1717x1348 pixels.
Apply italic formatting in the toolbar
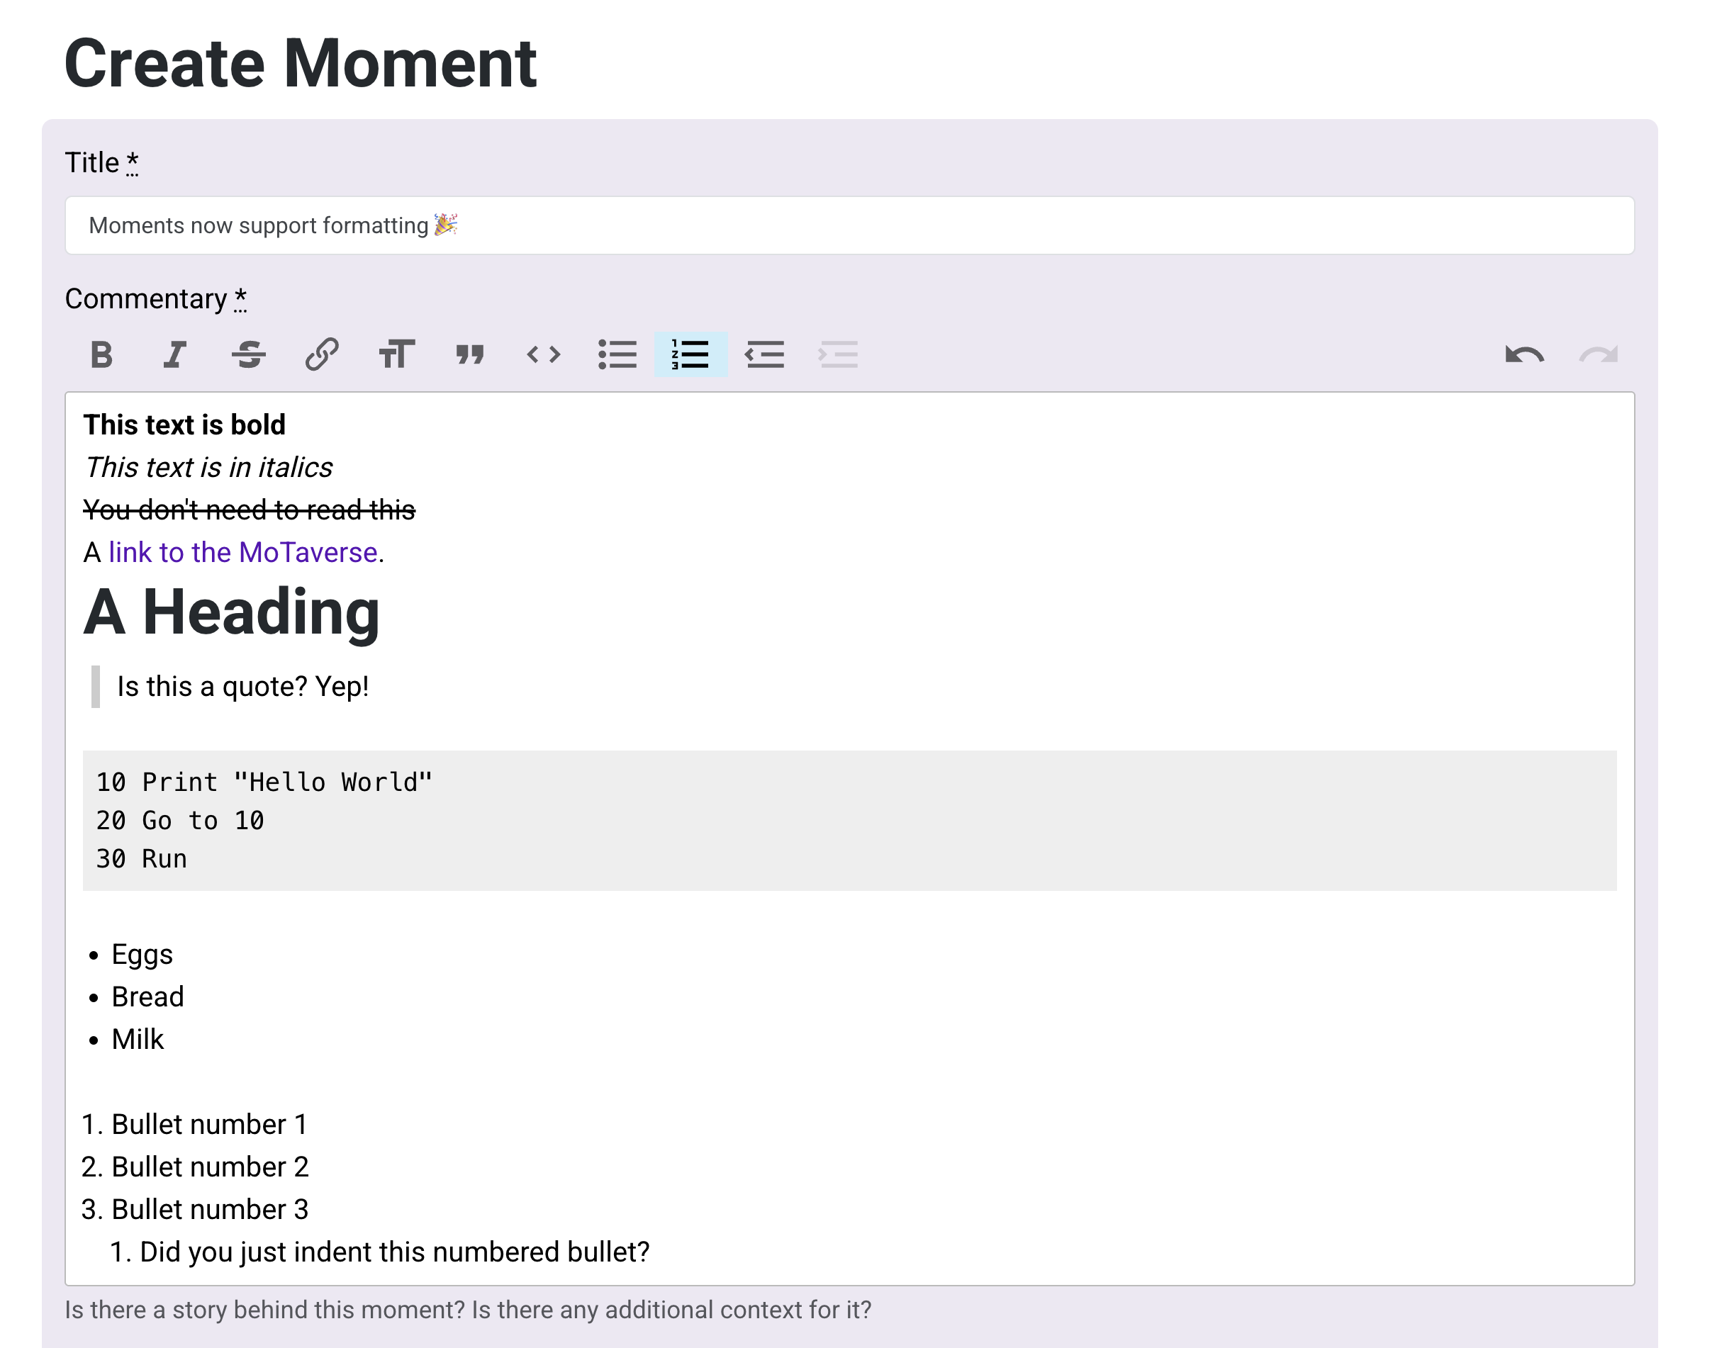[x=174, y=355]
